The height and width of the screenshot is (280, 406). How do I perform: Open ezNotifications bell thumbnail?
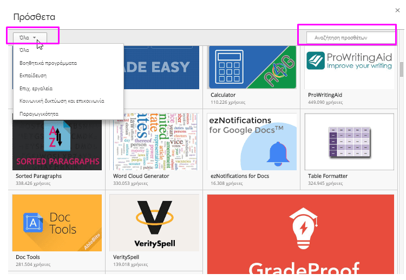click(x=252, y=142)
